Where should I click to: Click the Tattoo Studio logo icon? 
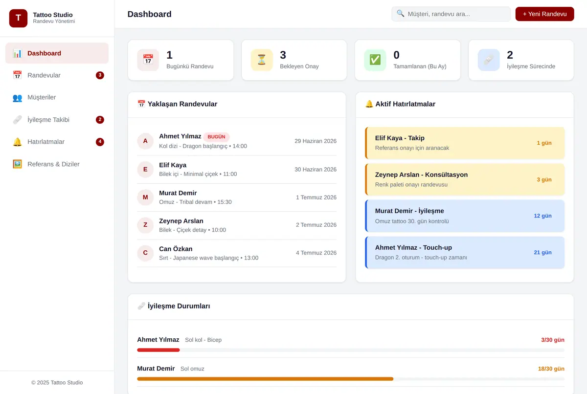(x=18, y=18)
